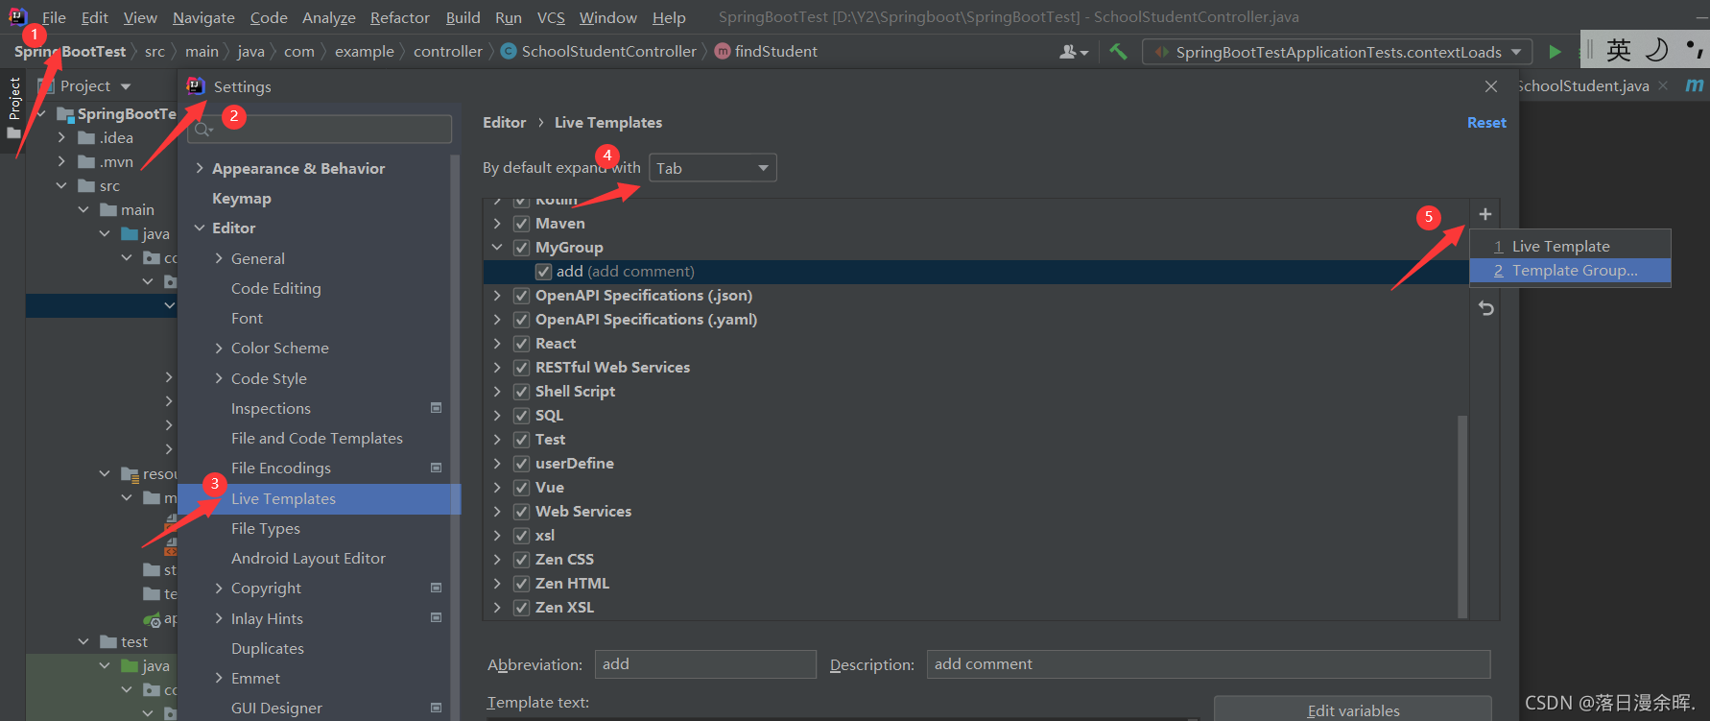Click the Maven m icon at the far right
The height and width of the screenshot is (721, 1710).
tap(1695, 85)
